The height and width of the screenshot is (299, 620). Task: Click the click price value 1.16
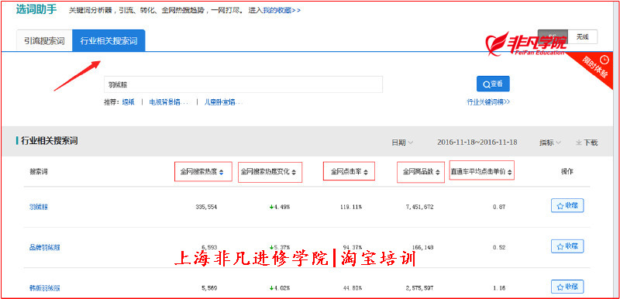[x=499, y=288]
